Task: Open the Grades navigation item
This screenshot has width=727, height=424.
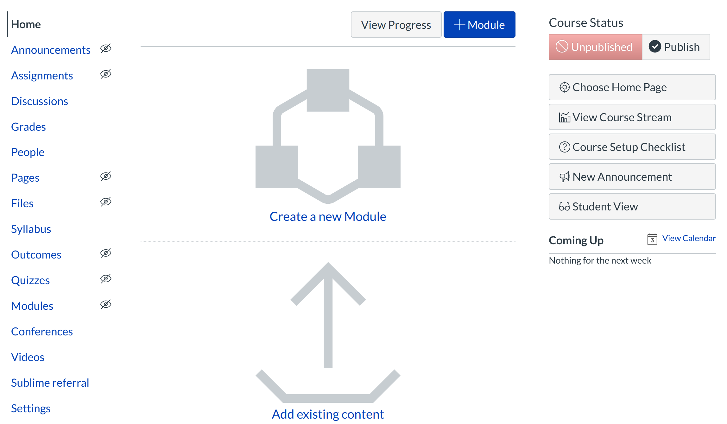Action: tap(28, 127)
